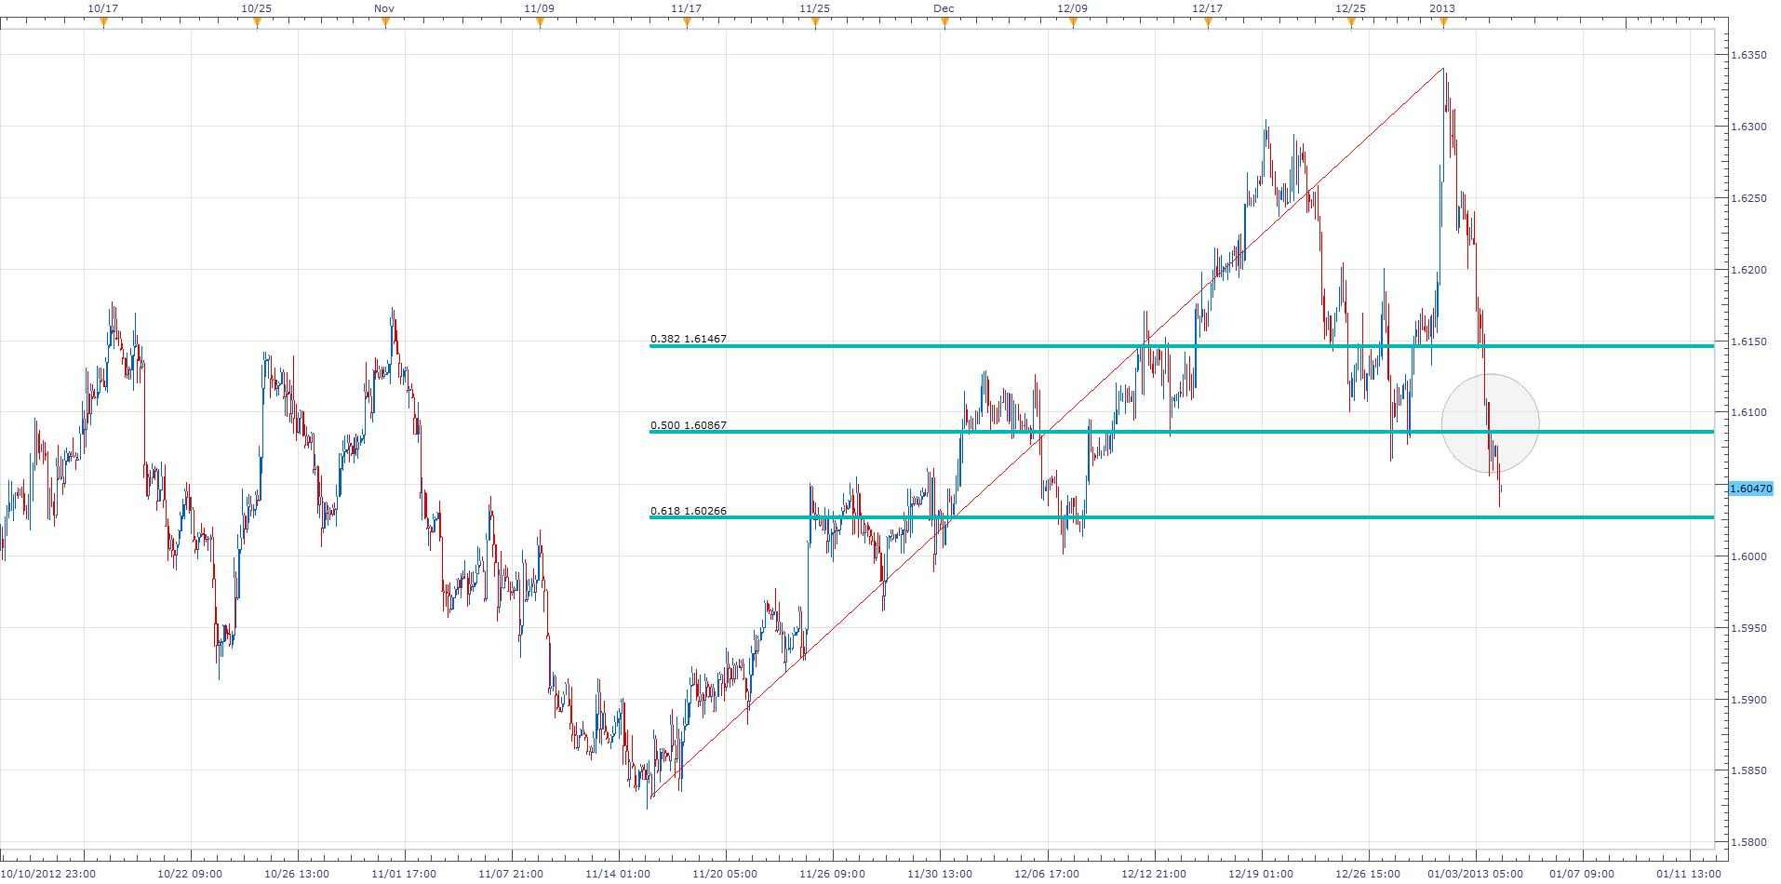
Task: Pick the orange marker under 12/17
Action: pos(1208,23)
